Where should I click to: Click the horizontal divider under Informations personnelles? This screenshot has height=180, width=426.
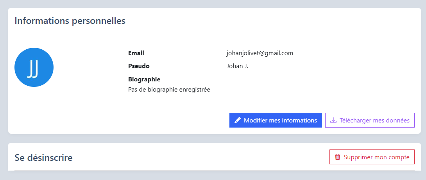[x=214, y=32]
